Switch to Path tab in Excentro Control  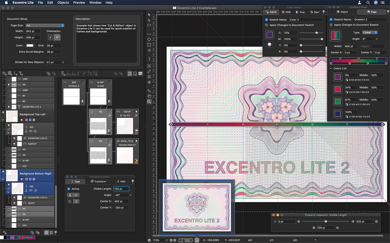pos(121,181)
